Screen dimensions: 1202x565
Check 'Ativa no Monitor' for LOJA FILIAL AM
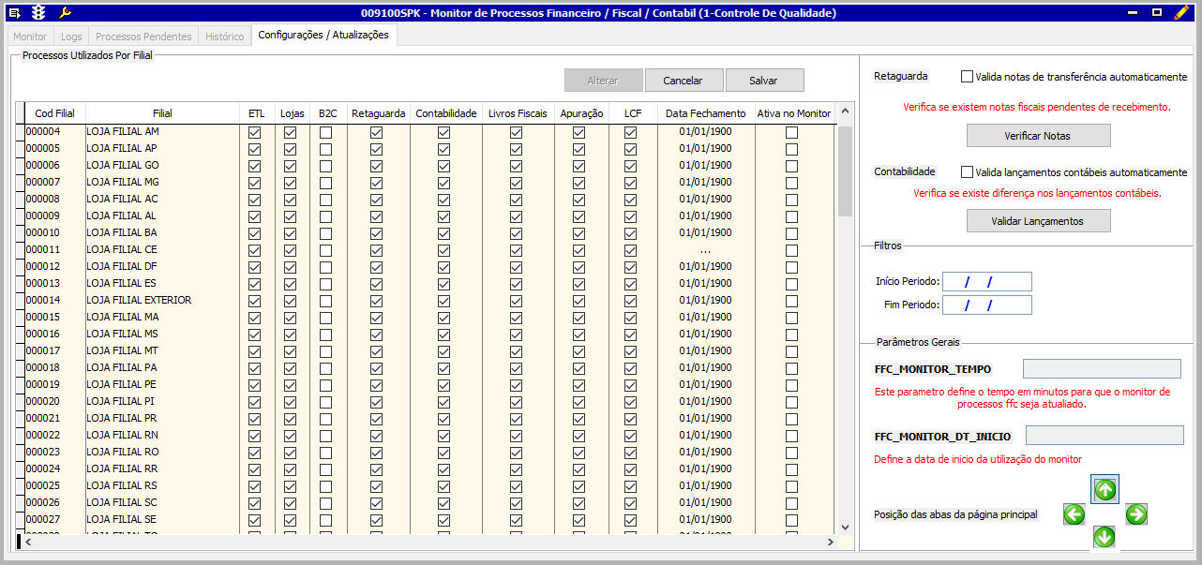pos(792,132)
